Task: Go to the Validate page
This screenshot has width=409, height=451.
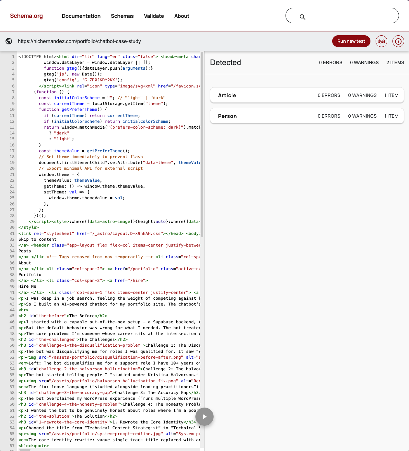Action: pyautogui.click(x=154, y=16)
